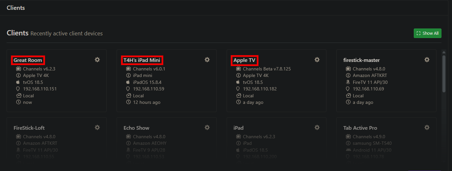Viewport: 452px width, 171px height.
Task: Click the Apple TV client gear icon
Action: (317, 60)
